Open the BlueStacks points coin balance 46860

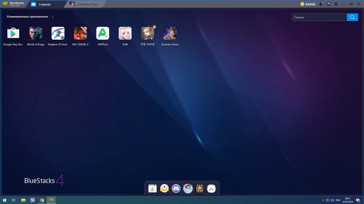pyautogui.click(x=308, y=4)
